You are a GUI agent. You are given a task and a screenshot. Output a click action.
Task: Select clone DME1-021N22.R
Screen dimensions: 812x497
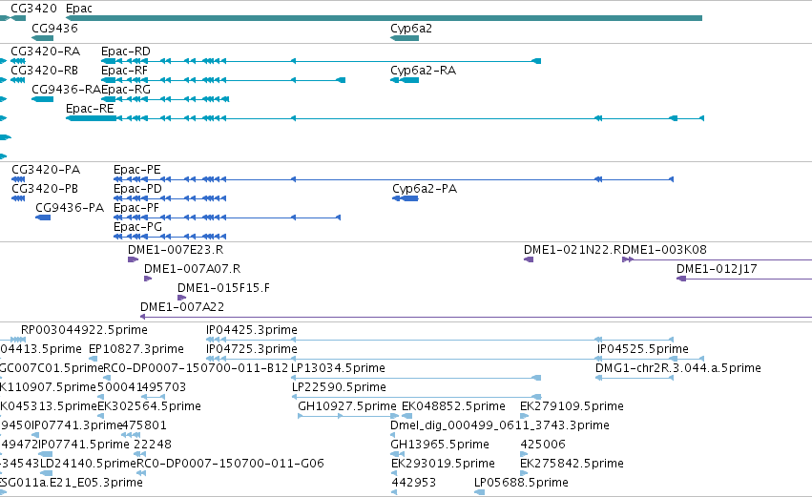529,259
